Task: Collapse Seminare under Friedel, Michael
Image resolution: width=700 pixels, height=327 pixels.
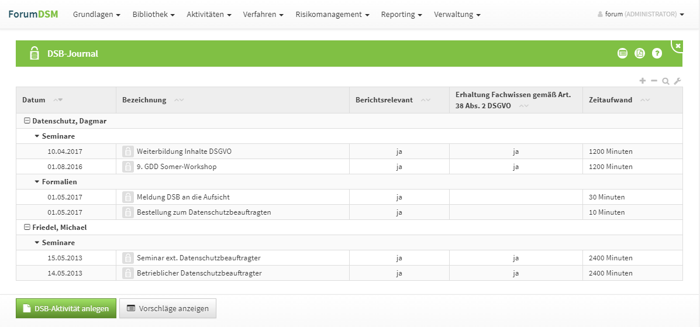Action: [37, 243]
